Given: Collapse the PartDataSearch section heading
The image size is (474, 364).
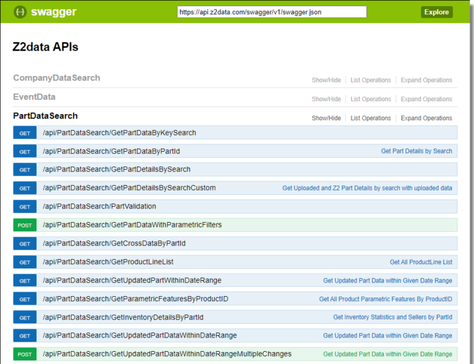Looking at the screenshot, I should pyautogui.click(x=45, y=116).
